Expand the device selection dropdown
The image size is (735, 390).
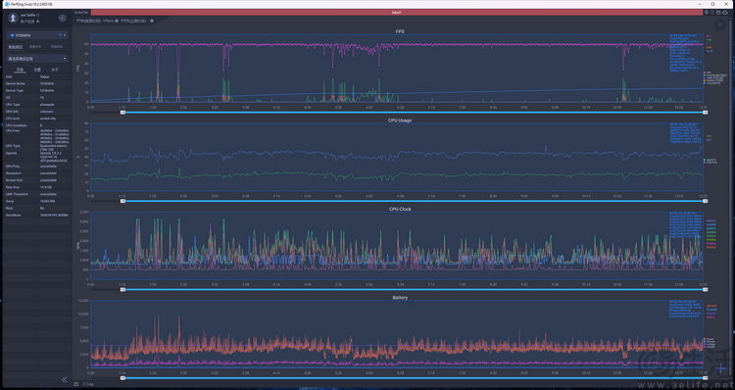pyautogui.click(x=37, y=35)
